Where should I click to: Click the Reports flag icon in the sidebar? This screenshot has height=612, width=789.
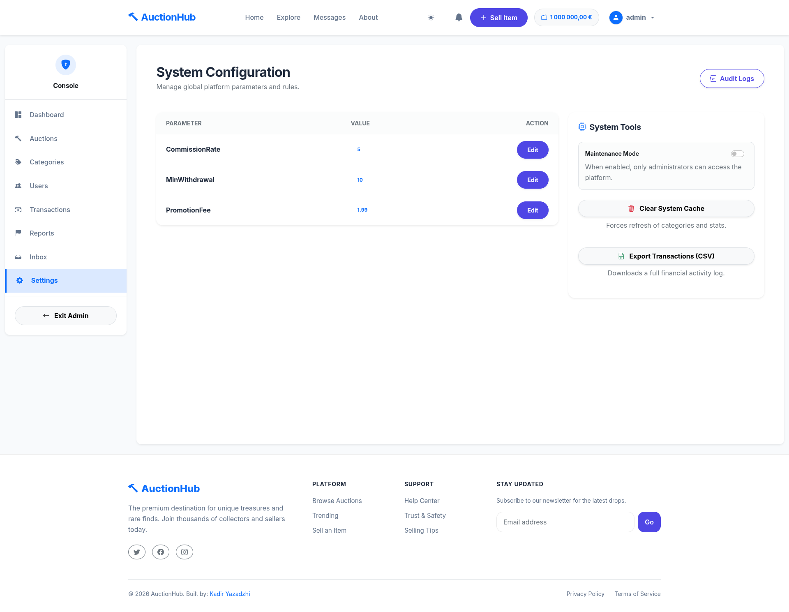click(x=18, y=233)
